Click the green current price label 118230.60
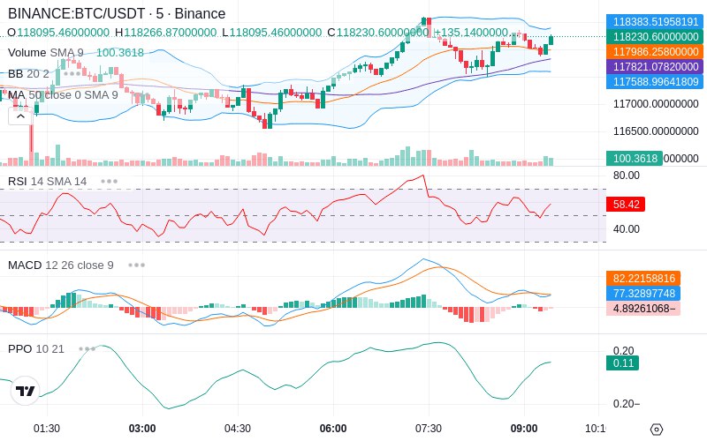 (x=655, y=36)
